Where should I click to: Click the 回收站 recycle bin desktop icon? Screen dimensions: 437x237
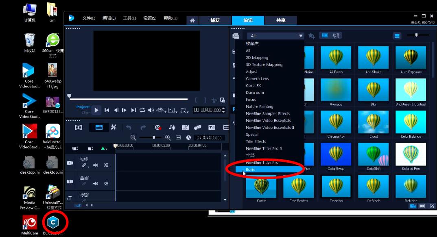[30, 43]
